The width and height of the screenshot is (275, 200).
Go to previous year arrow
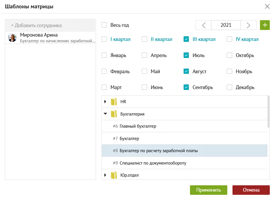click(x=204, y=25)
